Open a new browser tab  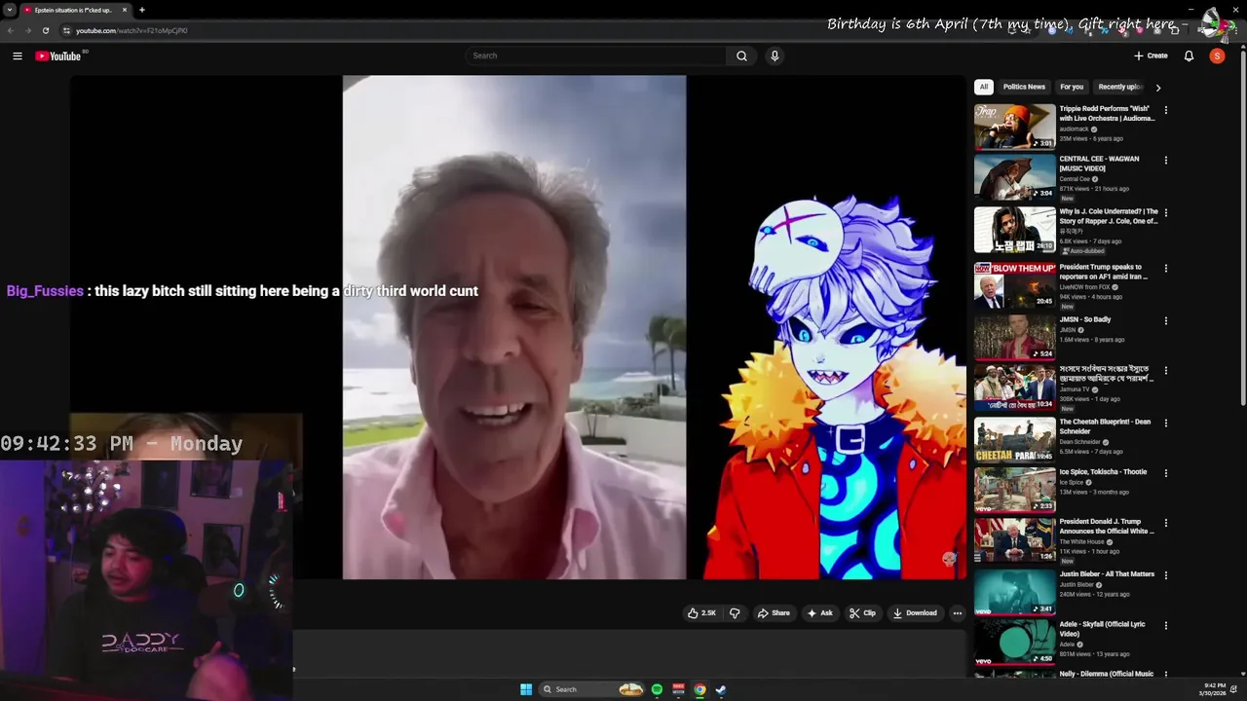click(142, 10)
